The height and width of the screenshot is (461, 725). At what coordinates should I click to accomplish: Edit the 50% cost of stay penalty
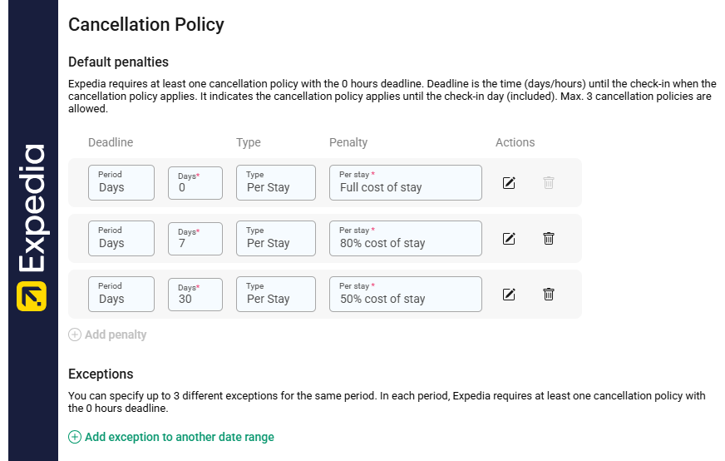pyautogui.click(x=509, y=294)
